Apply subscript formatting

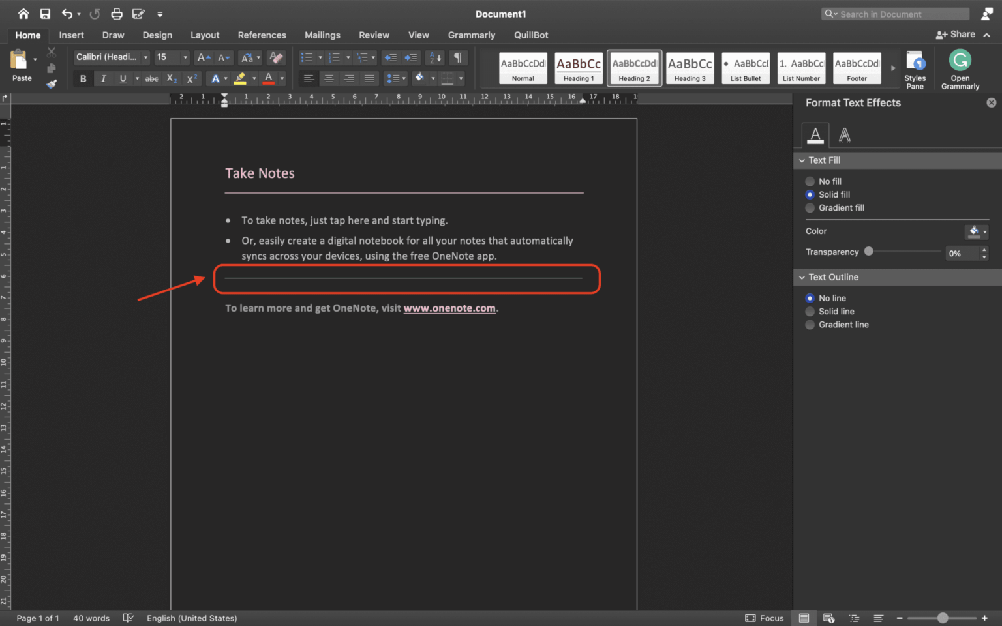(170, 78)
